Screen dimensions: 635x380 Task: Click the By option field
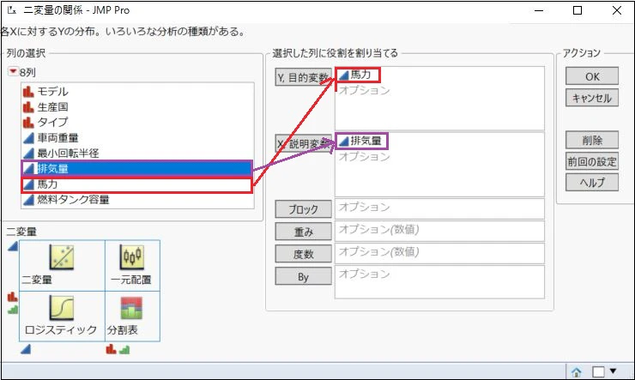pos(439,282)
